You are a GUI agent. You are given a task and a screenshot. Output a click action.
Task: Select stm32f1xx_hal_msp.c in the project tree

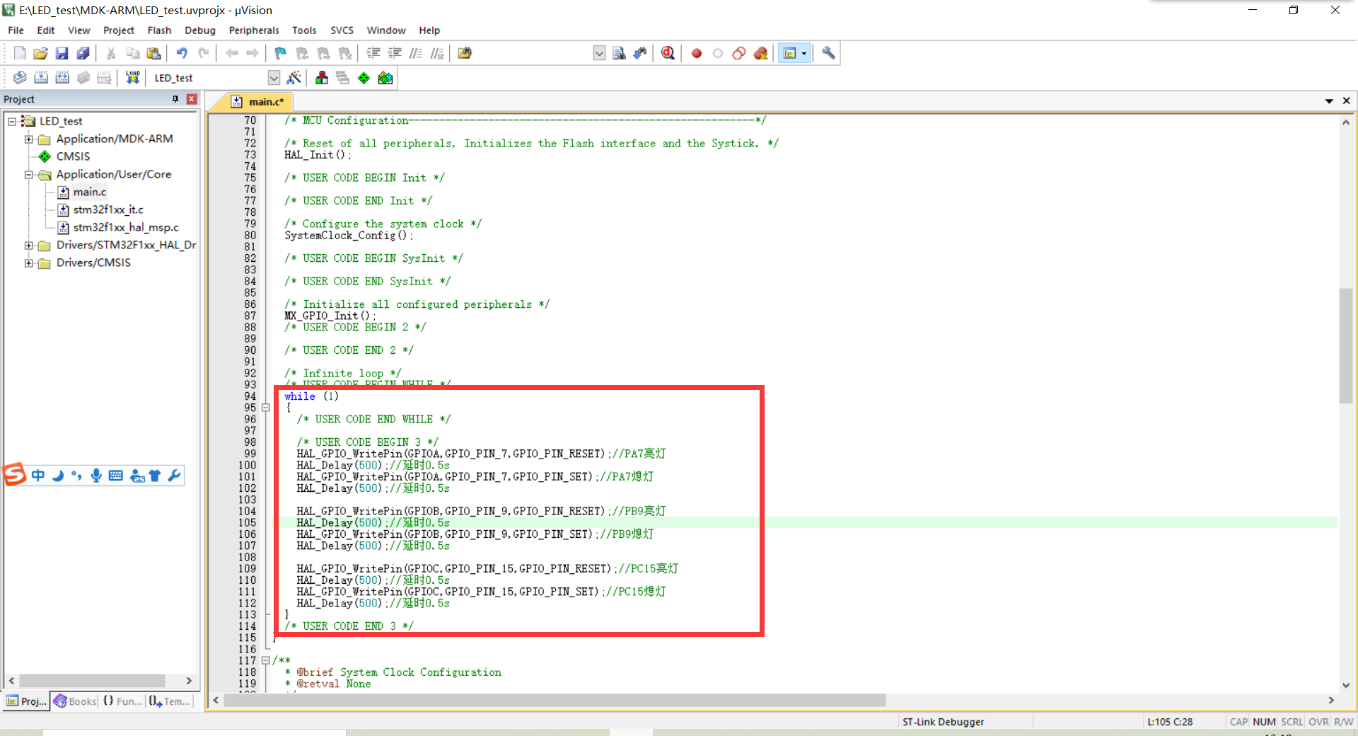click(126, 227)
